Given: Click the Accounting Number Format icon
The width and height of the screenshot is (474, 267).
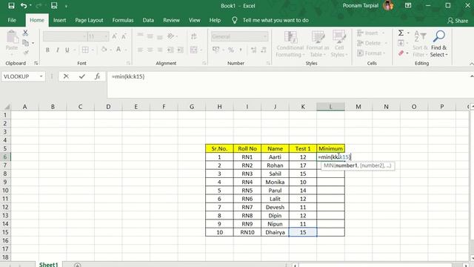Looking at the screenshot, I should pyautogui.click(x=216, y=50).
